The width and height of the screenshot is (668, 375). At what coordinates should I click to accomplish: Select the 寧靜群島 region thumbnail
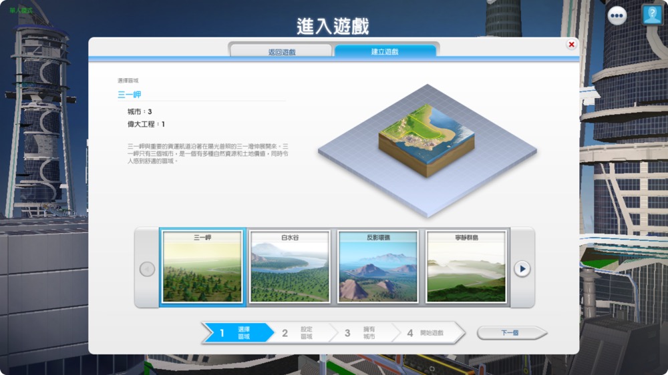click(x=466, y=267)
